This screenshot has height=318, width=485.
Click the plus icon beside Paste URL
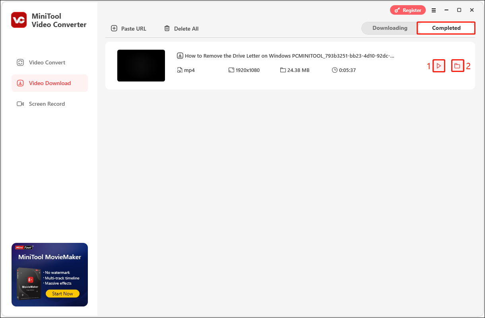pos(114,29)
